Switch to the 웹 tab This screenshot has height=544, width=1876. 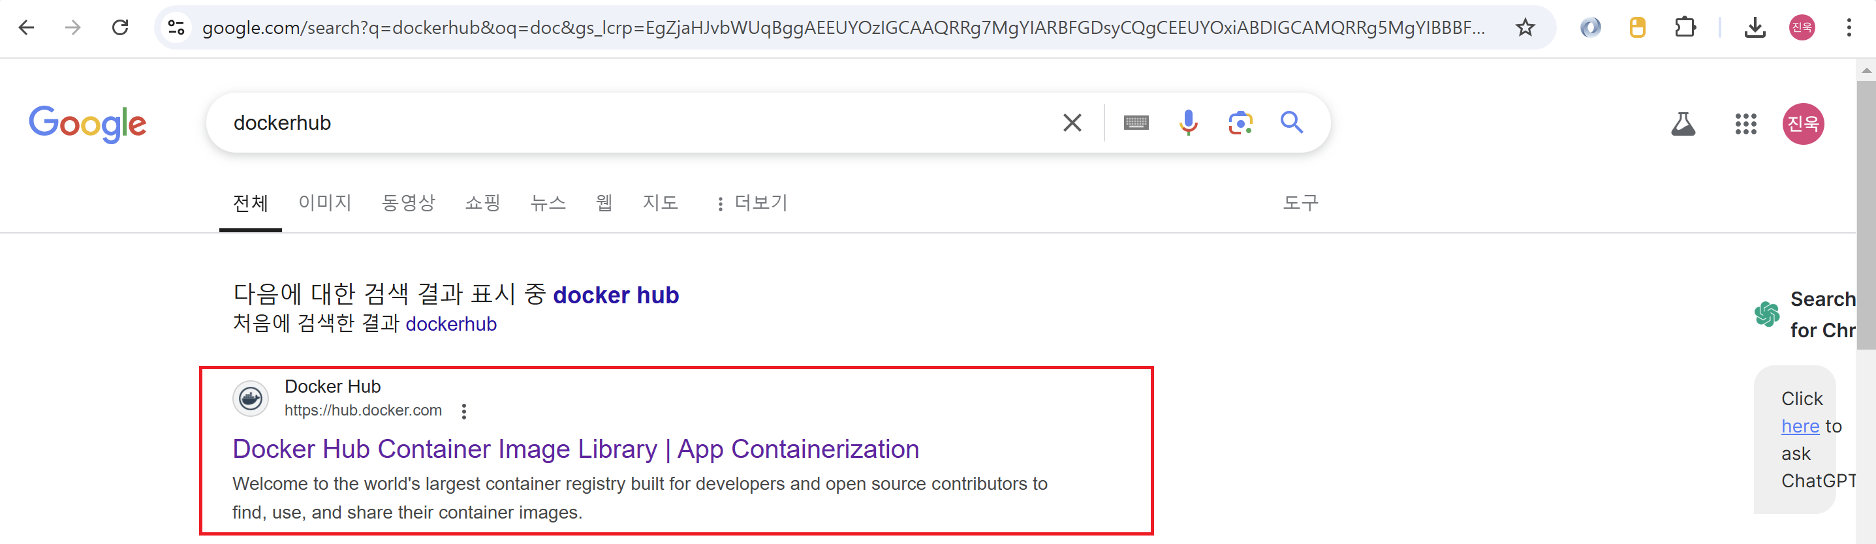pos(604,203)
